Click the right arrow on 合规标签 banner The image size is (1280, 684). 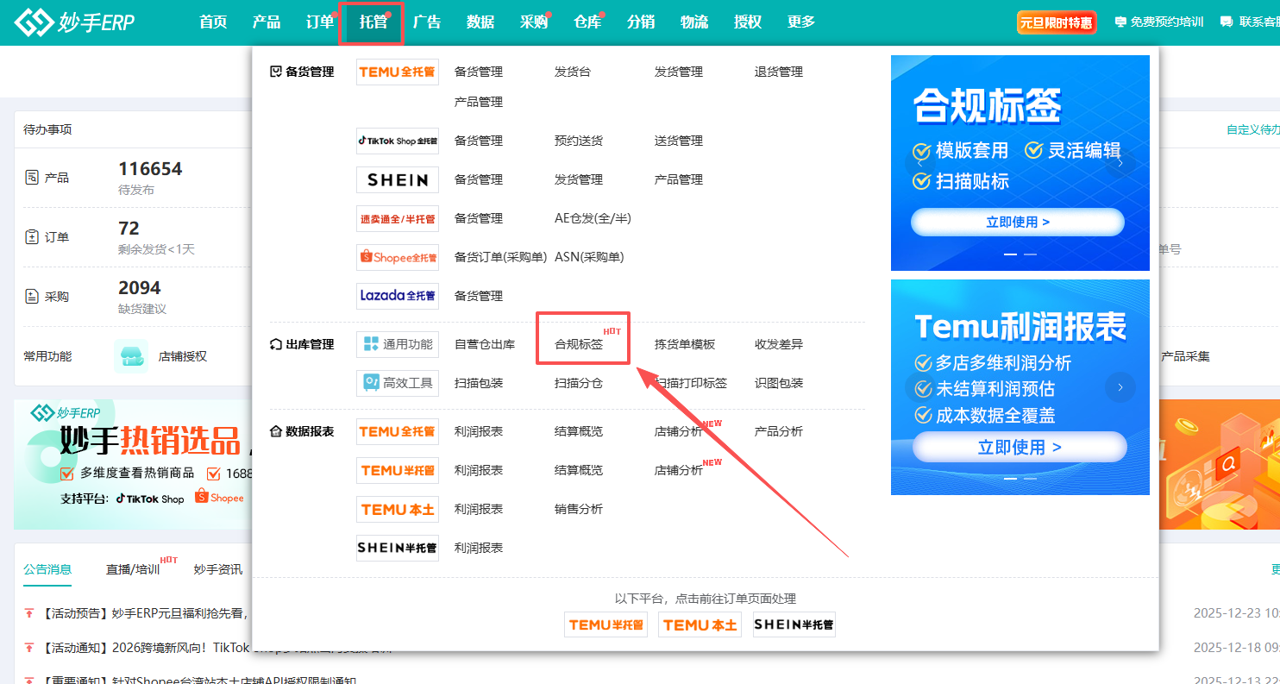pos(1120,162)
